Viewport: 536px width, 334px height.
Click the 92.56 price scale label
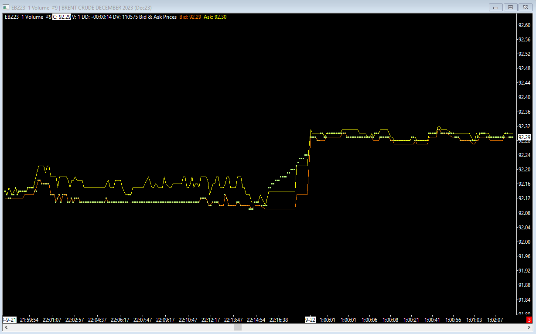point(524,40)
